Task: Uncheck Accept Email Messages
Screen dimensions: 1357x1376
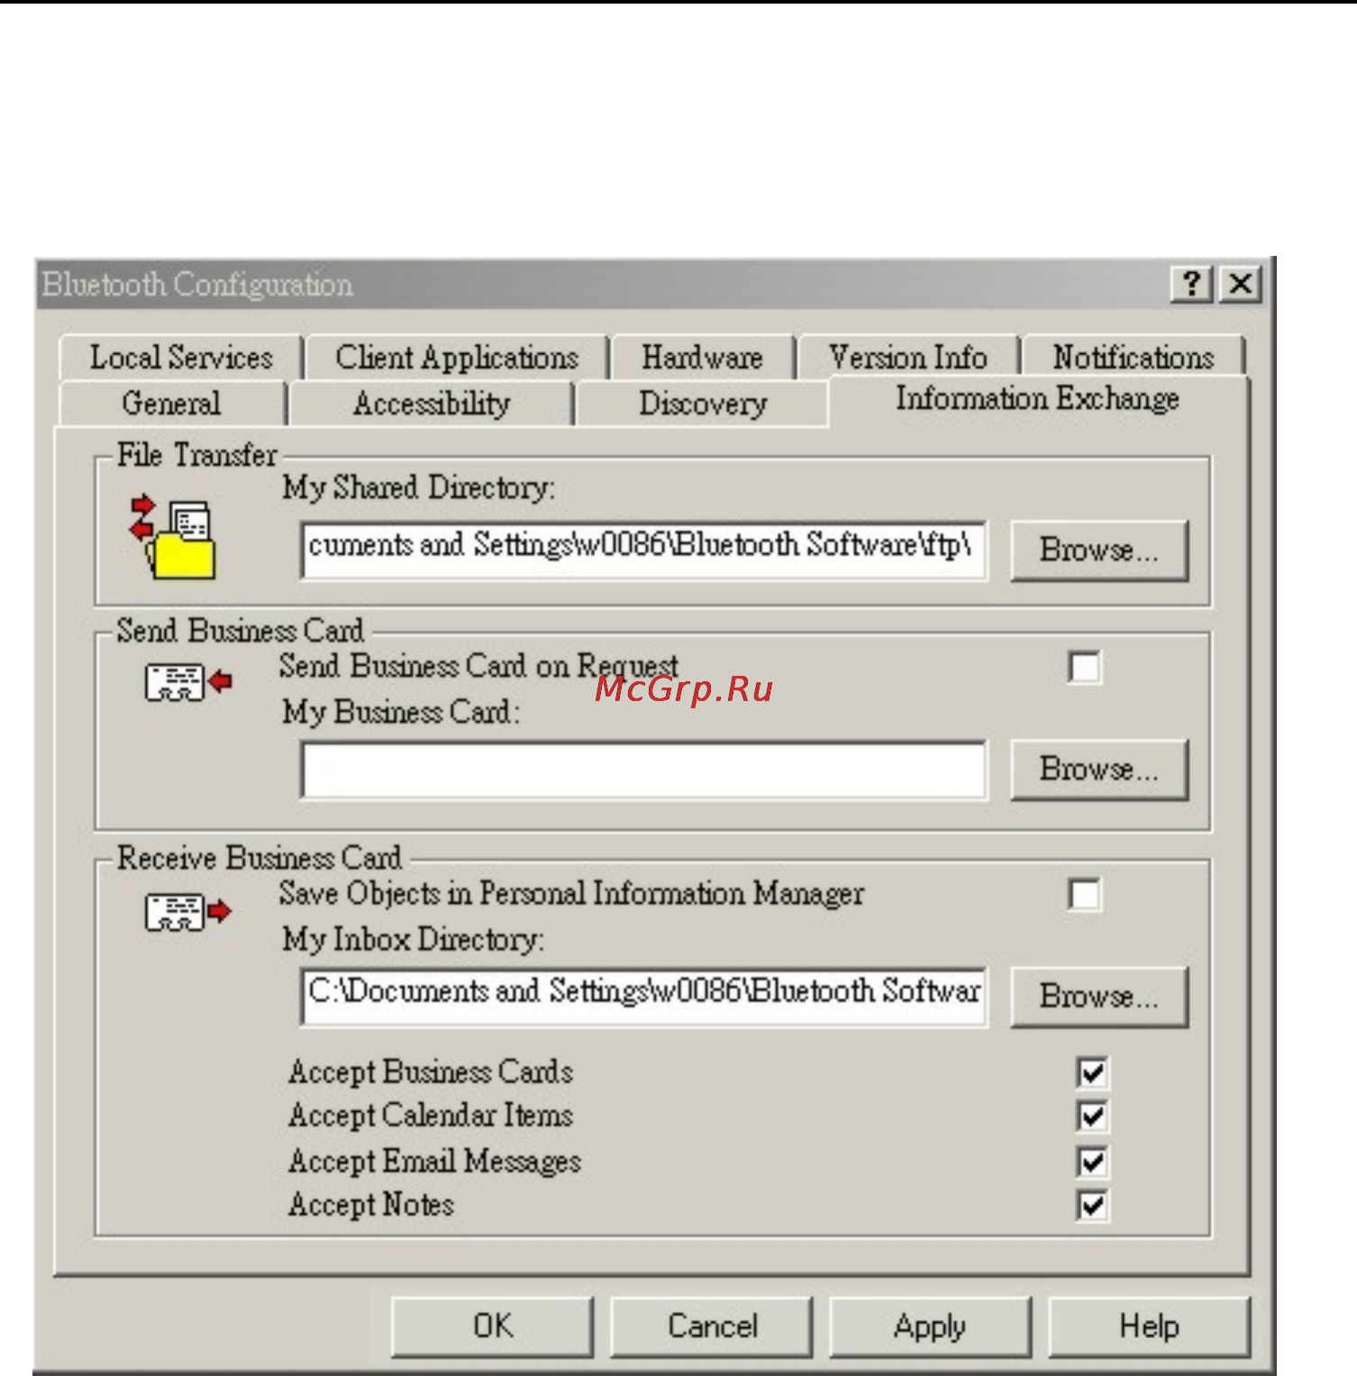Action: click(x=1092, y=1162)
